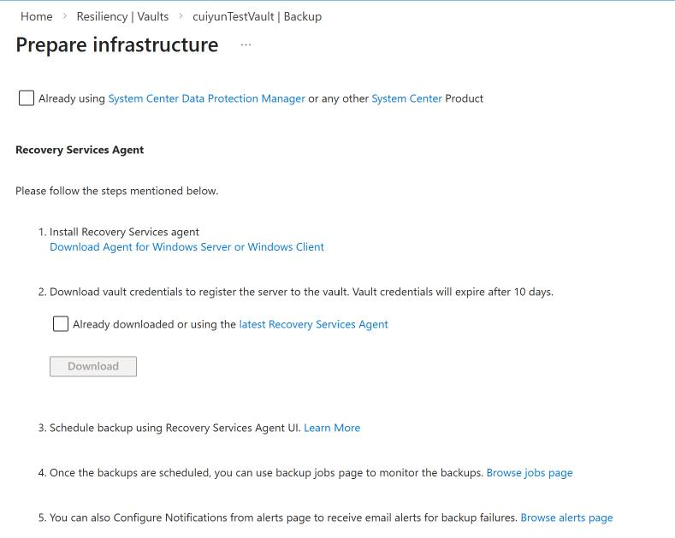Open the more options ellipsis menu

point(246,44)
